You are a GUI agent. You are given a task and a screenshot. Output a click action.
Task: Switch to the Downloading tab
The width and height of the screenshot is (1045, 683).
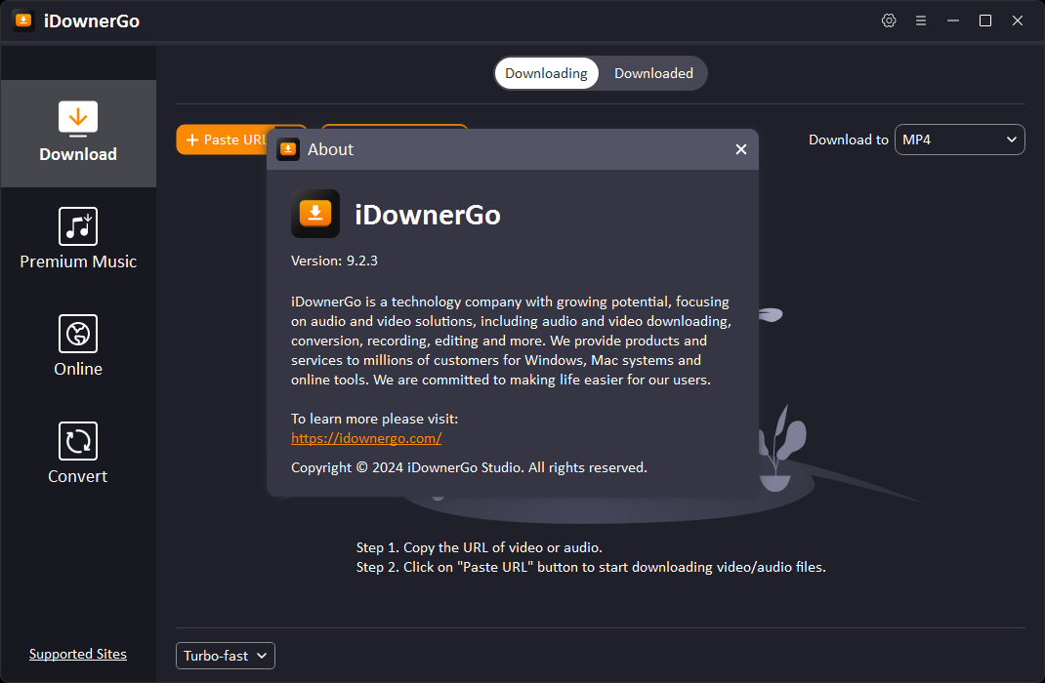546,73
